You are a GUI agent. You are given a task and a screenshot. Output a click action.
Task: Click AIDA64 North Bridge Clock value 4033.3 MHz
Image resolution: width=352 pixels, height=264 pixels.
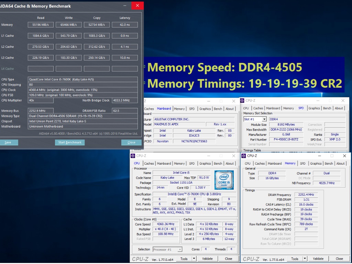(x=125, y=100)
